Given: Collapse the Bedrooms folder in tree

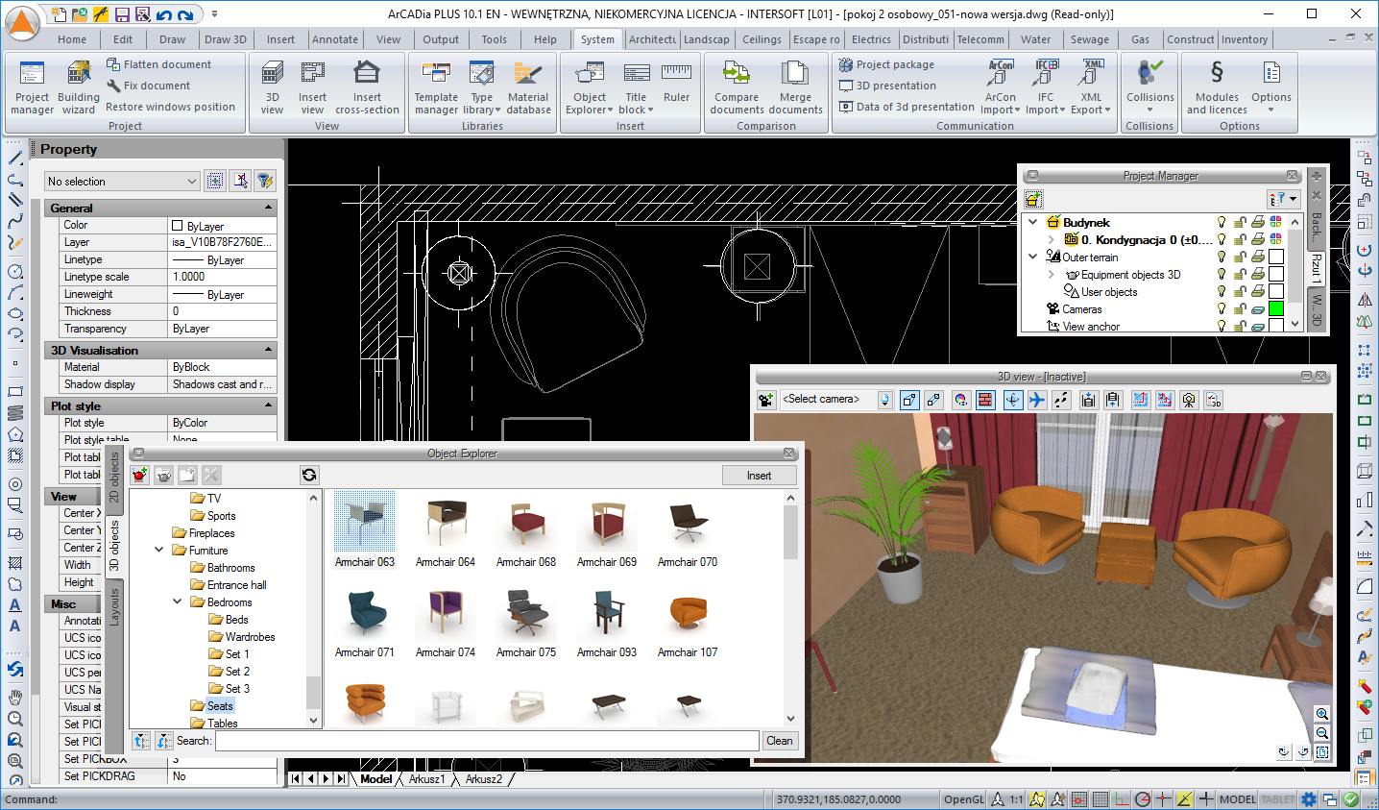Looking at the screenshot, I should click(x=178, y=602).
